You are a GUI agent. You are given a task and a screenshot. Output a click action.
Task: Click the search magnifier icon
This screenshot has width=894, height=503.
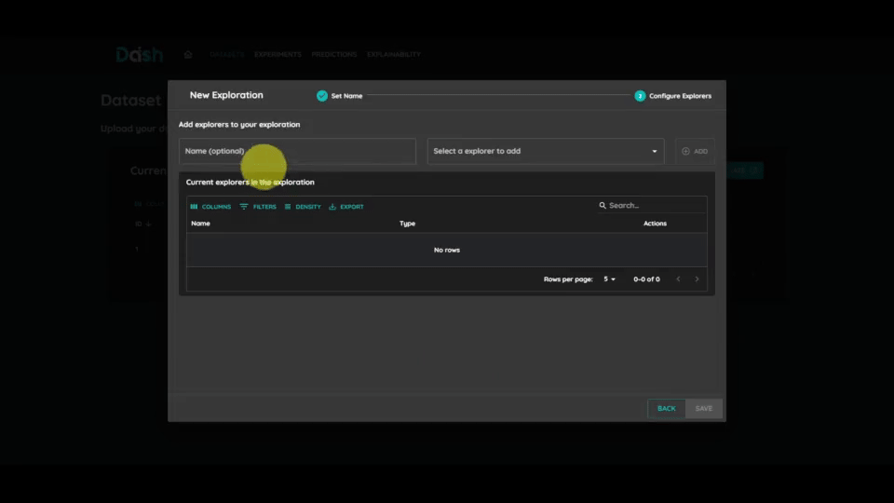point(603,205)
